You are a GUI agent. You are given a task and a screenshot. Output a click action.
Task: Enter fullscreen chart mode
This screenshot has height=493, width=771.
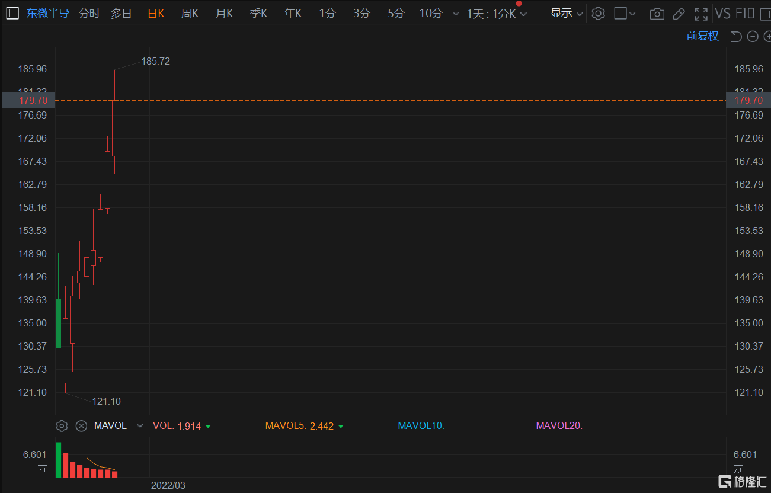[x=700, y=14]
